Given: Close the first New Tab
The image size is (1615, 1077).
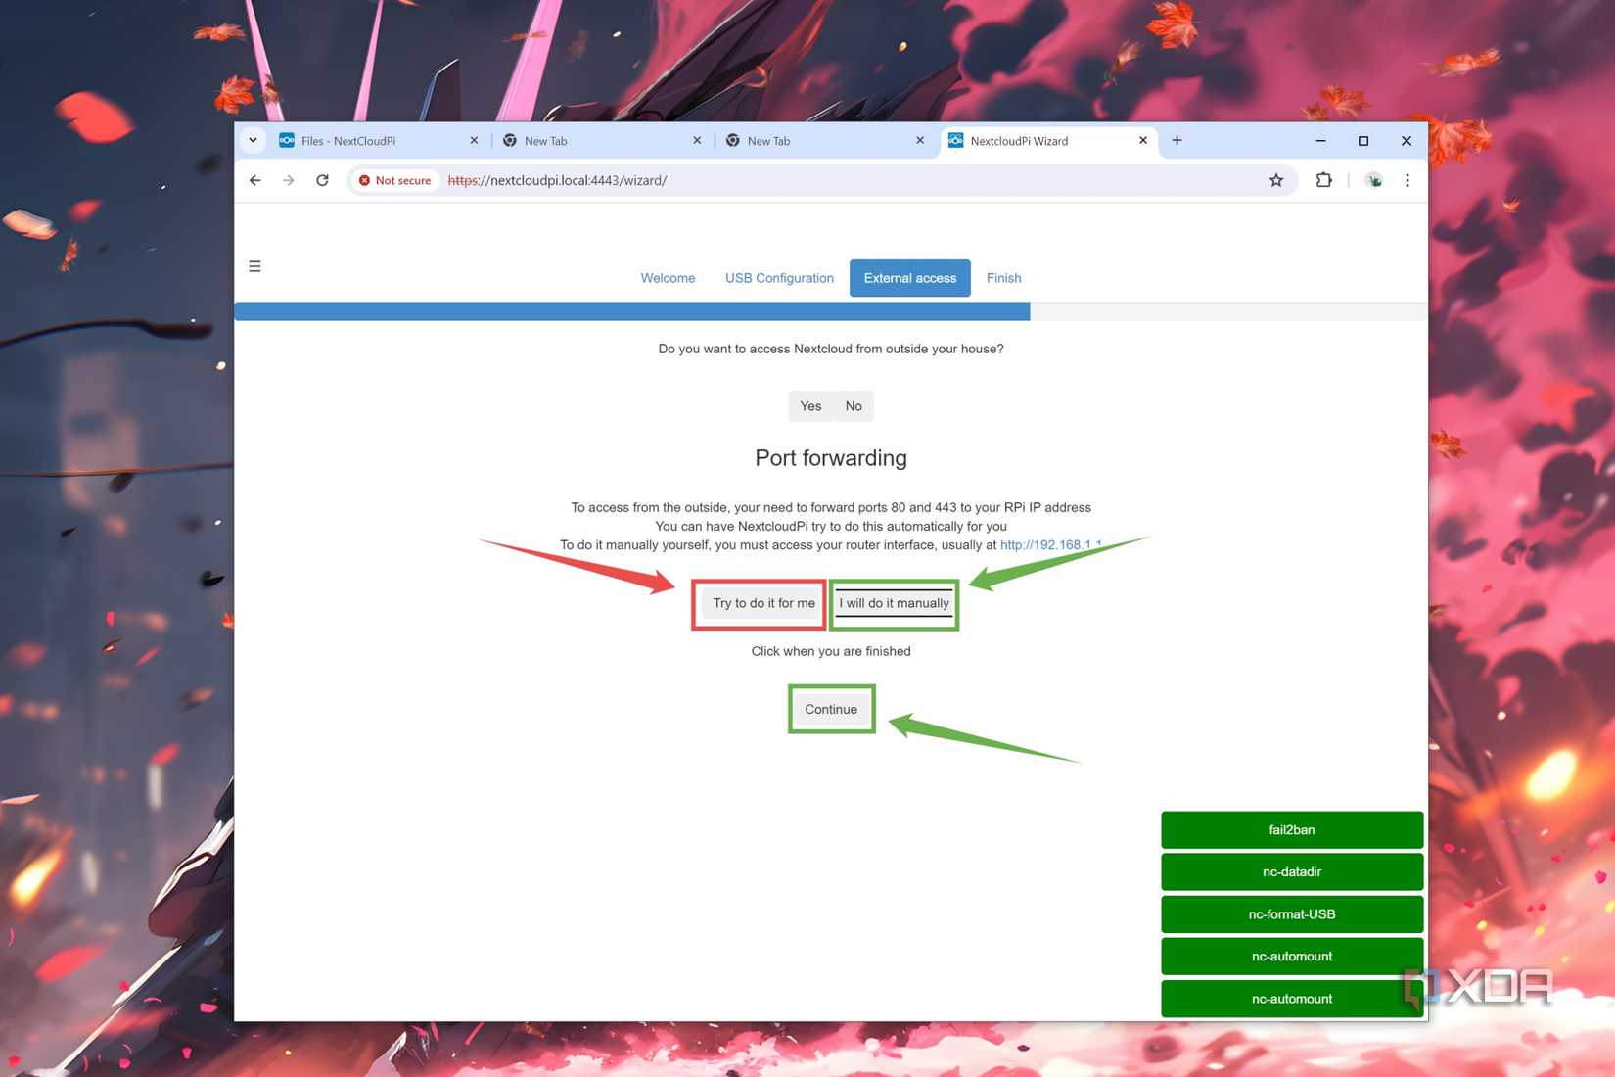Looking at the screenshot, I should (x=697, y=141).
